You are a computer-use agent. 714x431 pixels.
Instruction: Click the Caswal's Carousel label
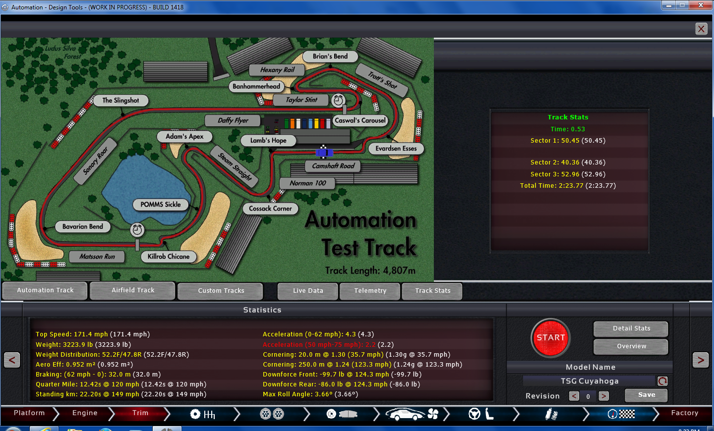[x=360, y=120]
